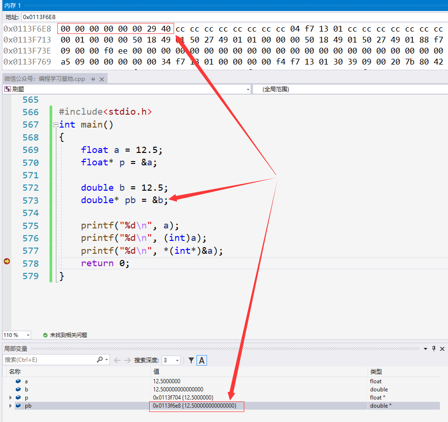This screenshot has width=448, height=422.
Task: Expand the pointer variable p row
Action: point(11,398)
